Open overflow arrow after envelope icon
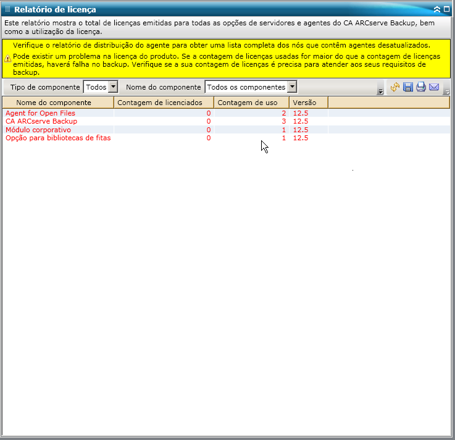This screenshot has height=440, width=455. point(447,92)
